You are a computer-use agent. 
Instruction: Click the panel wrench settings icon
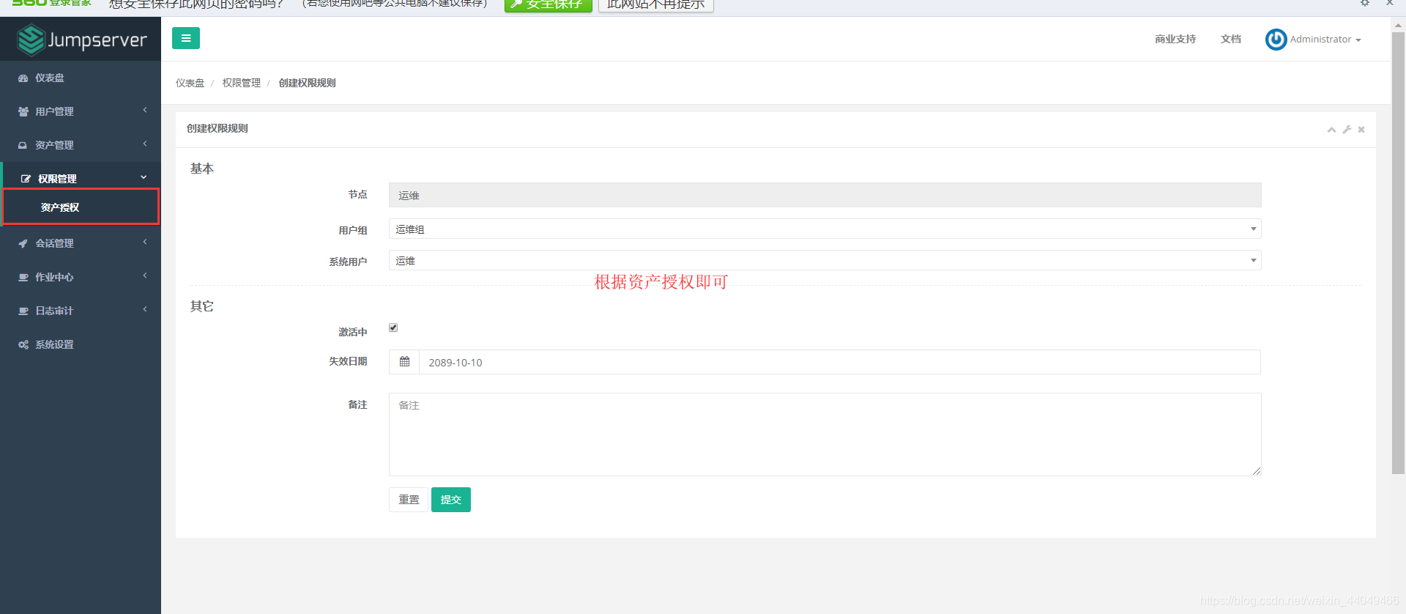point(1347,130)
